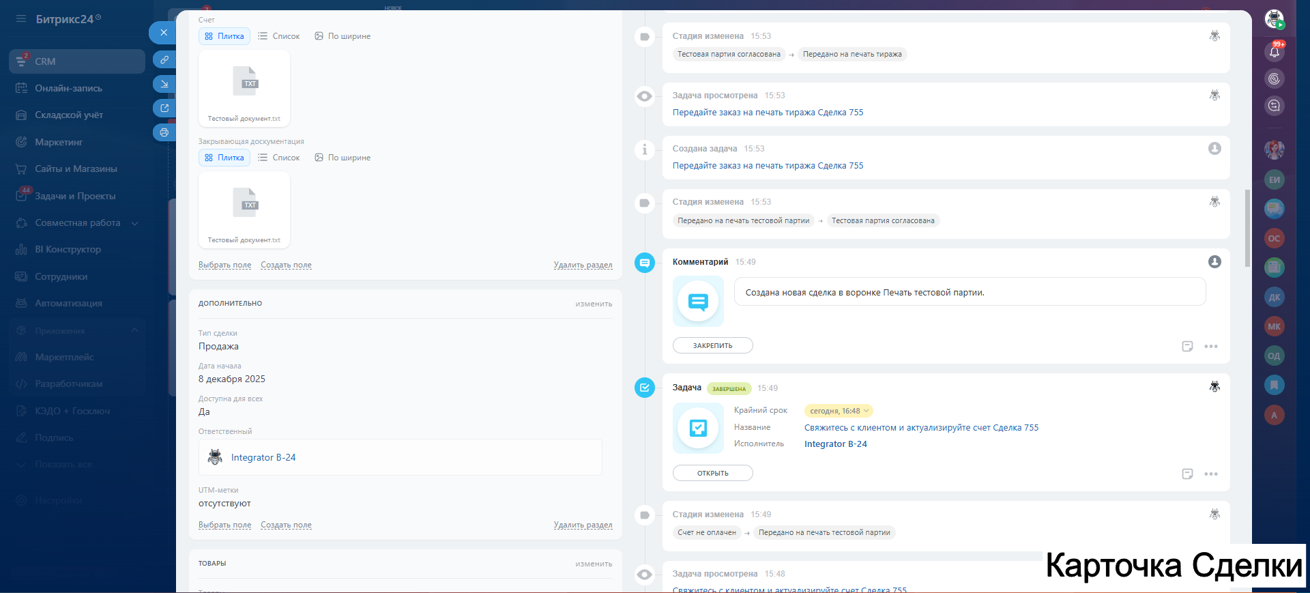This screenshot has width=1310, height=593.
Task: Click the more options dots on Комментарий
Action: (1210, 347)
